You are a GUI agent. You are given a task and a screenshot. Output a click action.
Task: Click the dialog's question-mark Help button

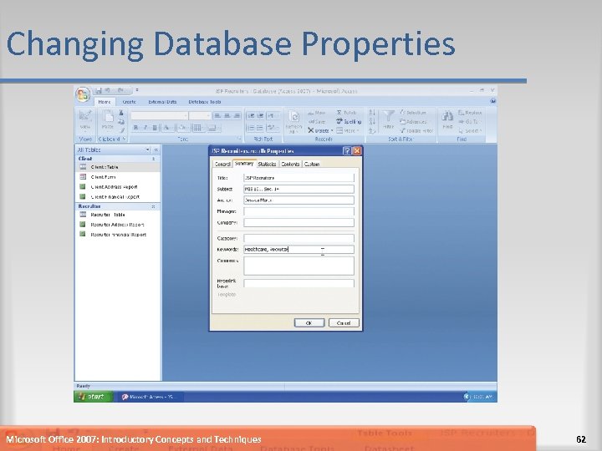point(347,150)
